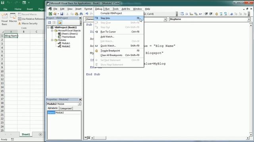Screen dimensions: 254x142
Task: Choose Add Watch... from Debug menu
Action: tap(119, 37)
